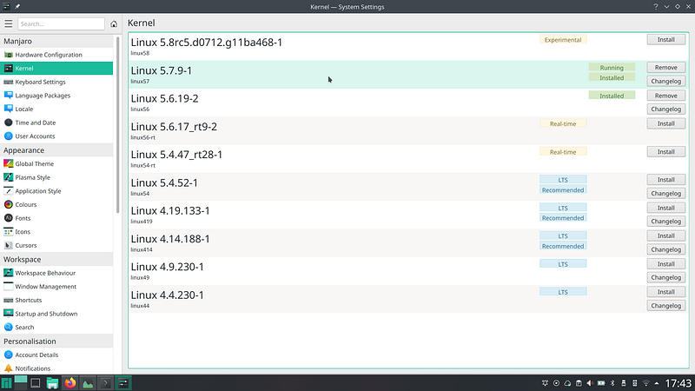The image size is (695, 391).
Task: View changelog for Linux 4.9.230-1
Action: click(x=665, y=277)
